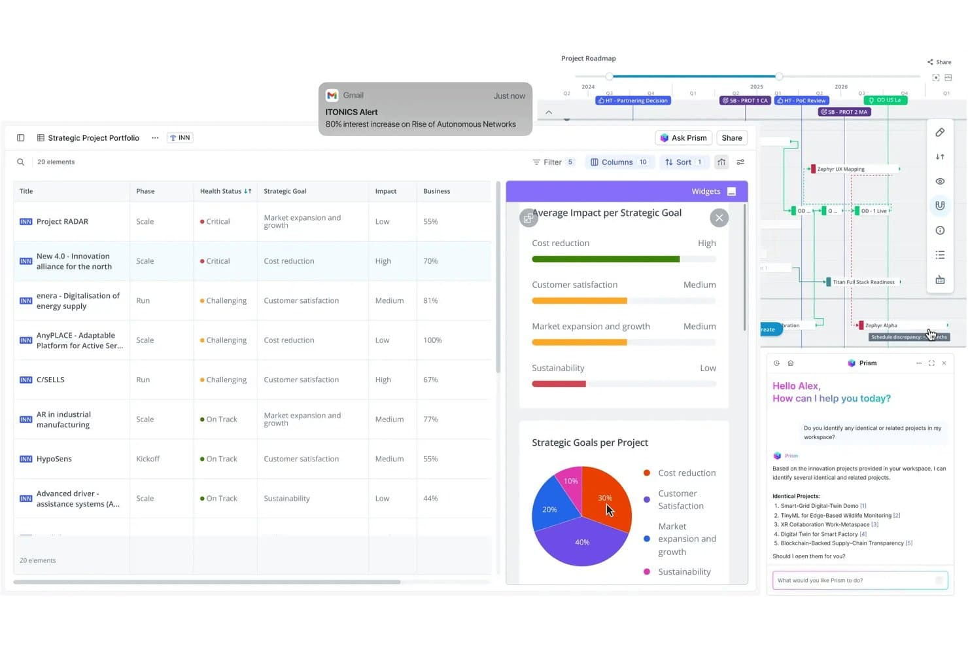Pop out the Average Impact widget icon
The height and width of the screenshot is (646, 968).
pos(528,218)
